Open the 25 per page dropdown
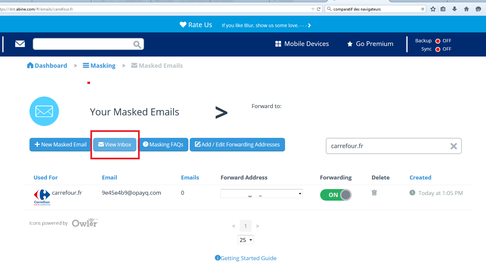The height and width of the screenshot is (279, 486). (246, 240)
